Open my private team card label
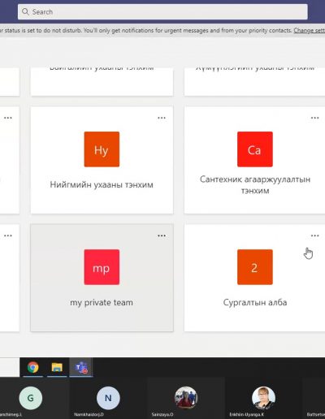The width and height of the screenshot is (325, 419). click(102, 302)
